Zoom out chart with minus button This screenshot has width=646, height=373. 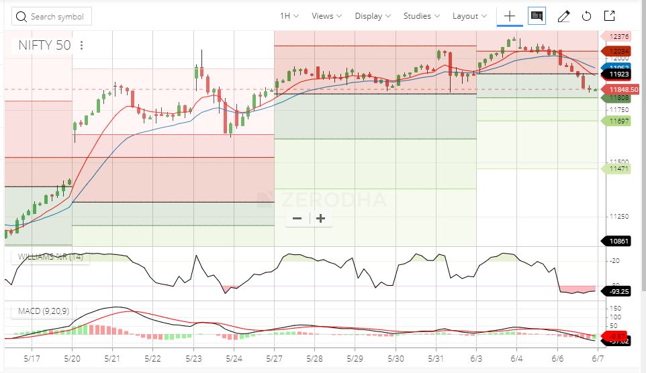coord(297,218)
